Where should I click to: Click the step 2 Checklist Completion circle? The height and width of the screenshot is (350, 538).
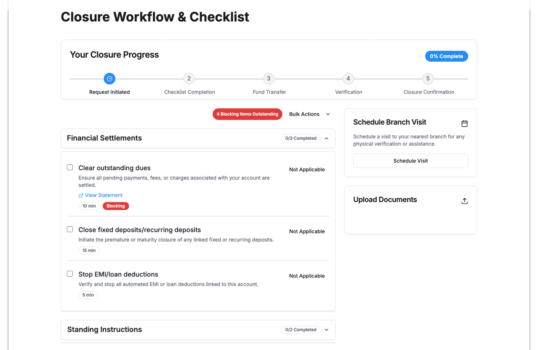click(189, 79)
